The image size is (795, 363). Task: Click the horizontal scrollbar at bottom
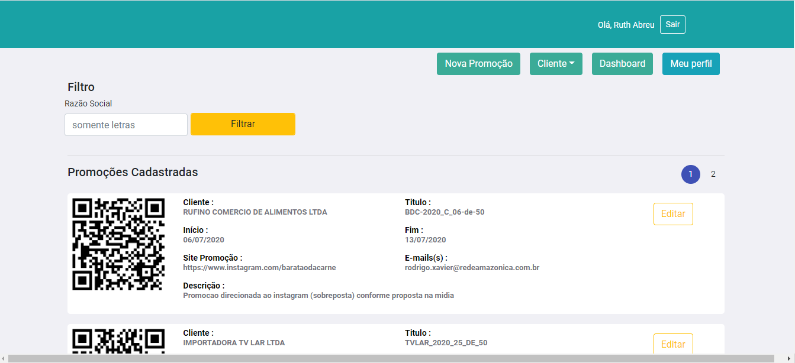coord(391,358)
